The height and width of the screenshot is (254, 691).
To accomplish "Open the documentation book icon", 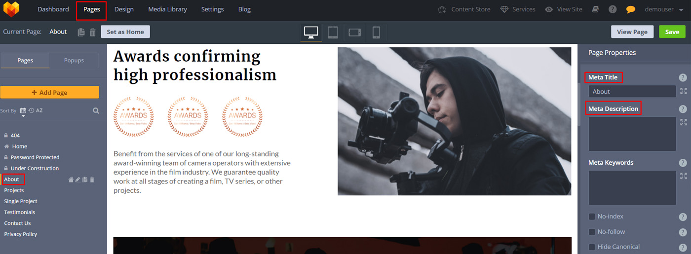I will pyautogui.click(x=596, y=9).
